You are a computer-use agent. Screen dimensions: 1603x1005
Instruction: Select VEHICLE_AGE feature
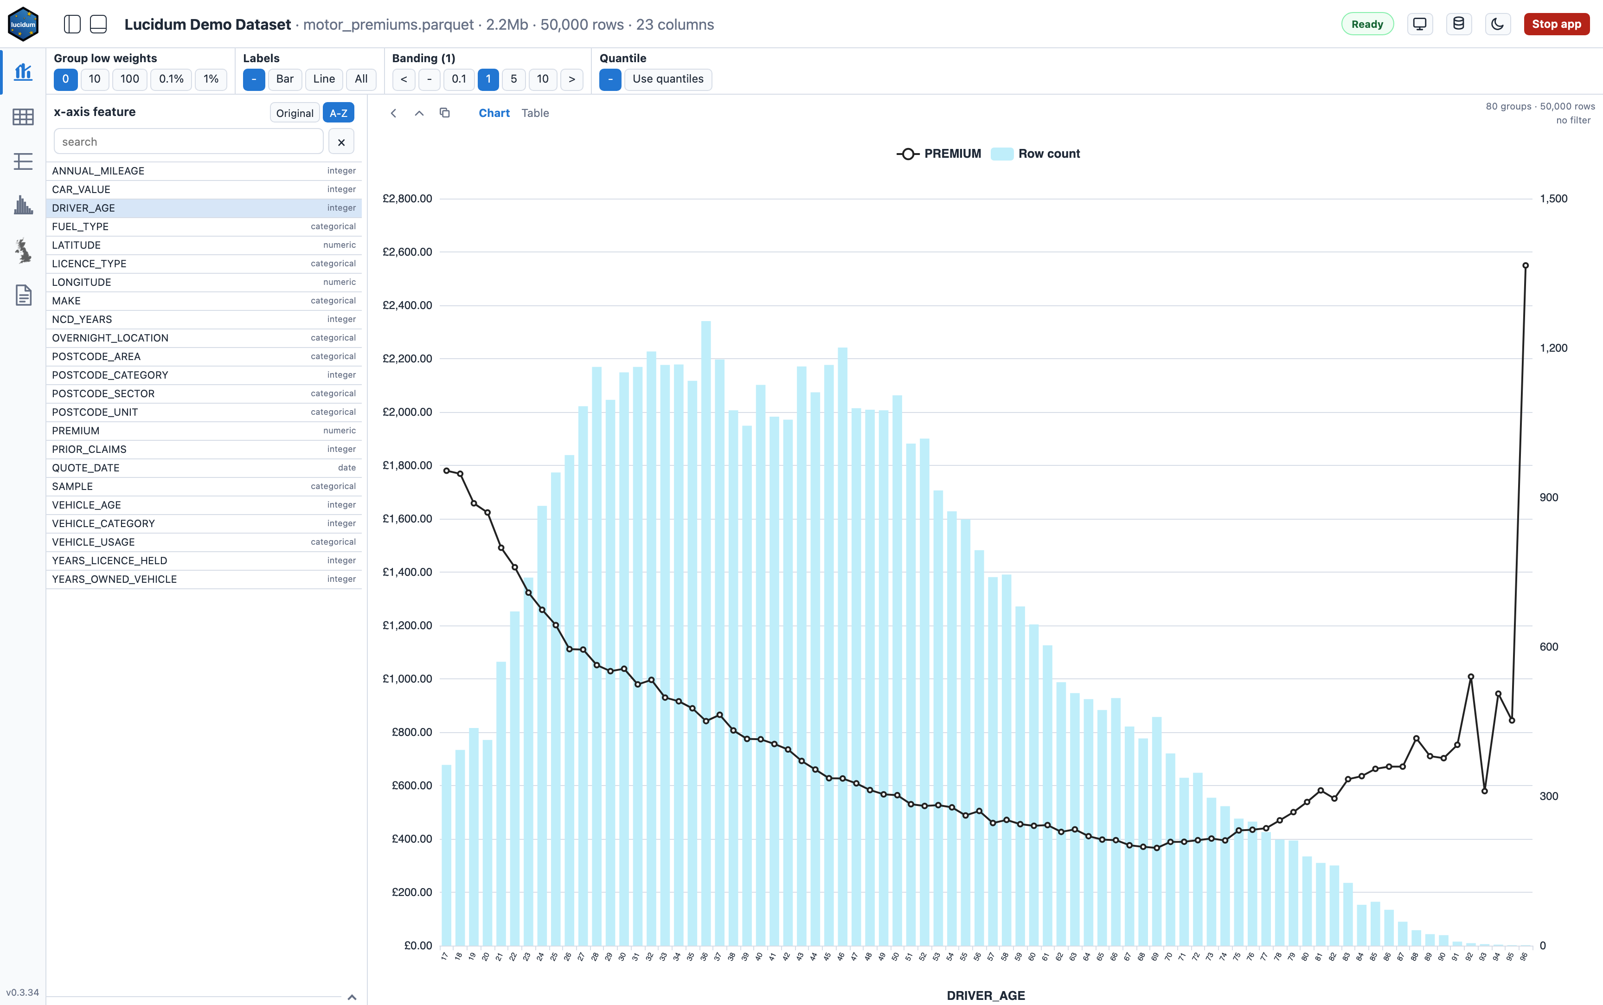[x=204, y=505]
